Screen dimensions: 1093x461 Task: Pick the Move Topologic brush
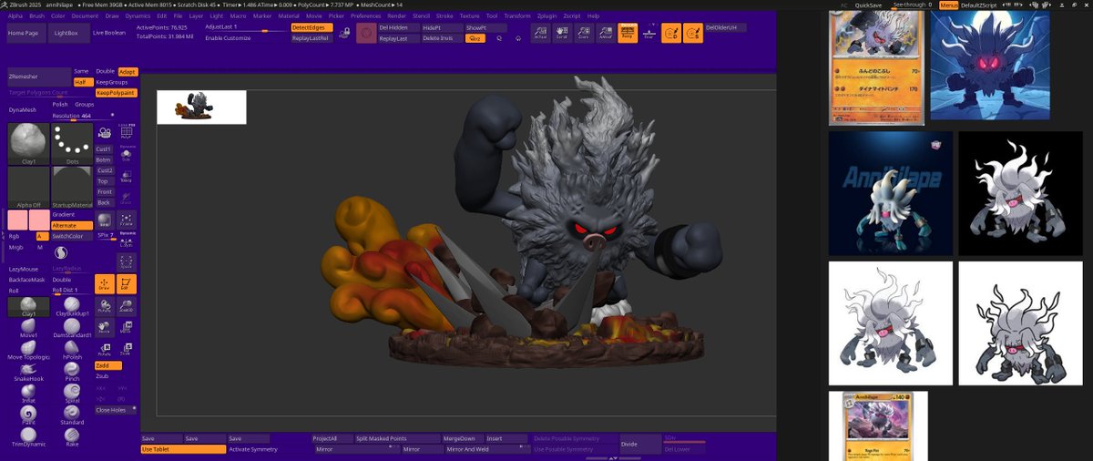click(28, 350)
